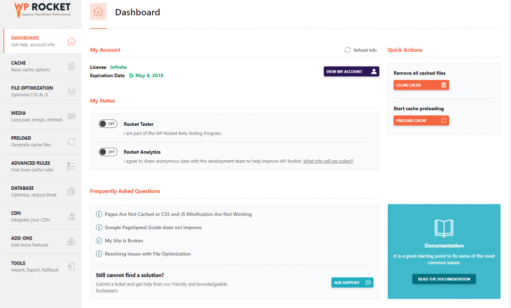
Task: Open 'Google PageSpeed Grade does not Improve'
Action: [153, 228]
